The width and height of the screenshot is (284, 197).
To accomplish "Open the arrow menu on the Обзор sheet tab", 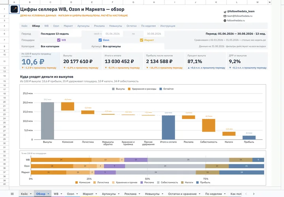I will pos(48,194).
